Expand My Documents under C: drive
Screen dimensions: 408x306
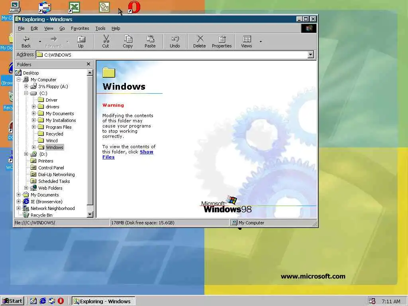tap(33, 114)
